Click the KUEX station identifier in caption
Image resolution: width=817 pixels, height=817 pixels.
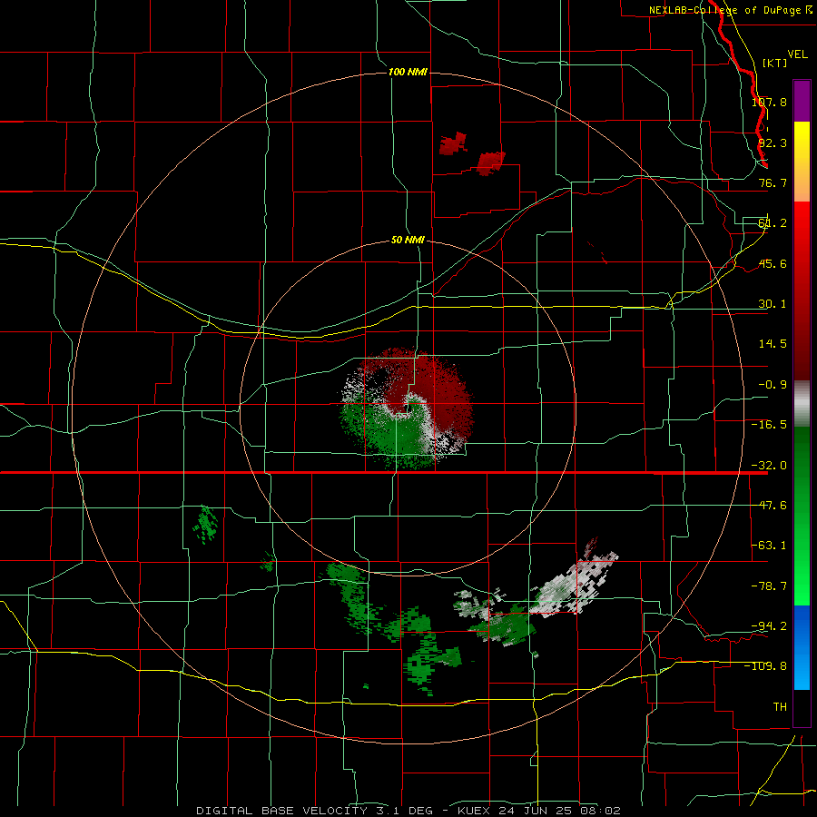(x=475, y=811)
